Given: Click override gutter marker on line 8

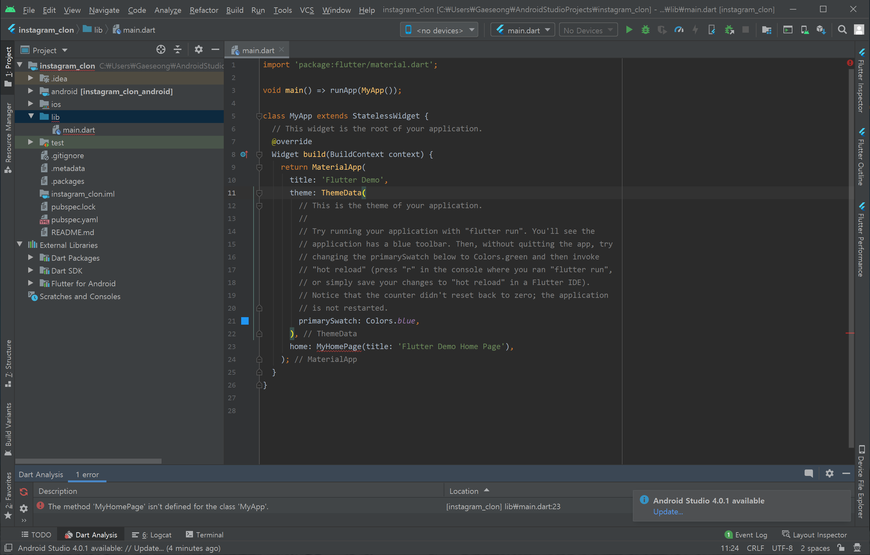Looking at the screenshot, I should point(244,154).
